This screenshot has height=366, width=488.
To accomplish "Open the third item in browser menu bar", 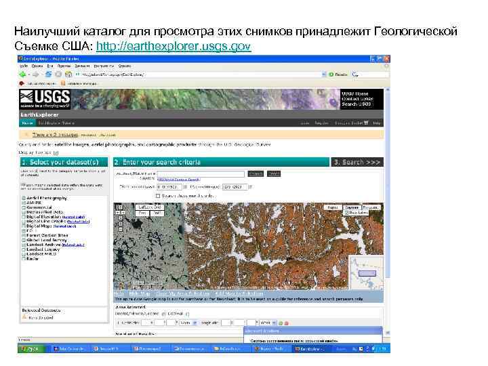I will (x=50, y=66).
